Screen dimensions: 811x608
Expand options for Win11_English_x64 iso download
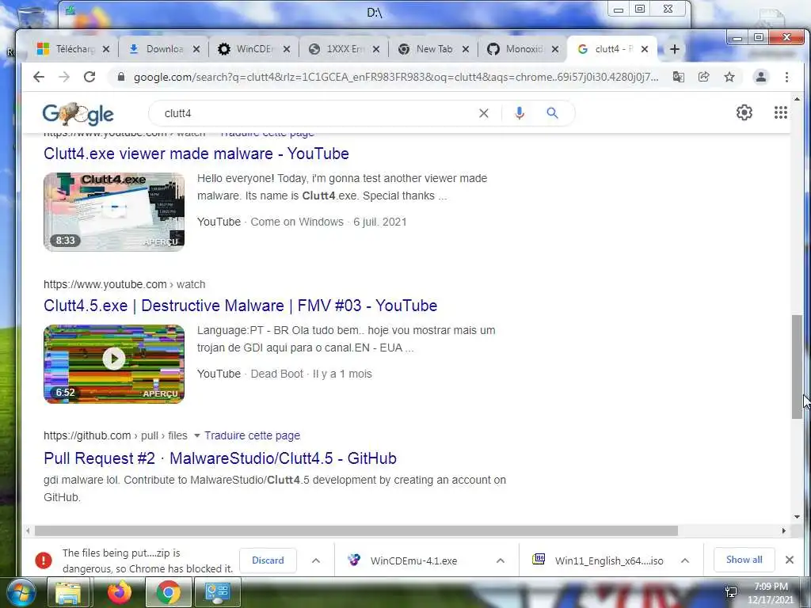(x=685, y=560)
